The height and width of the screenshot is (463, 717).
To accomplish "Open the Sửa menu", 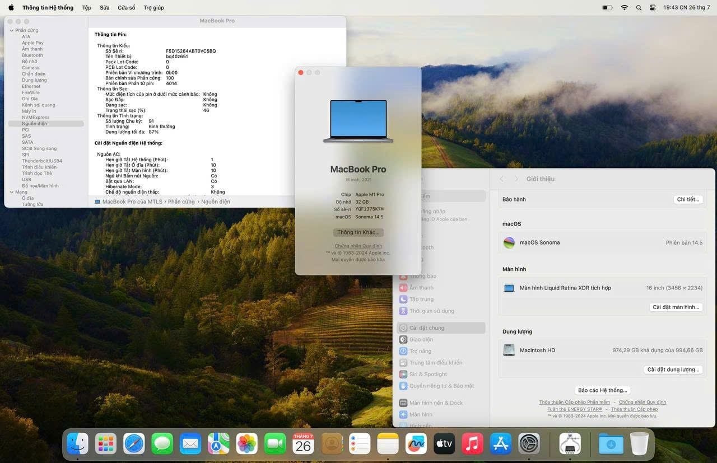I will tap(105, 8).
